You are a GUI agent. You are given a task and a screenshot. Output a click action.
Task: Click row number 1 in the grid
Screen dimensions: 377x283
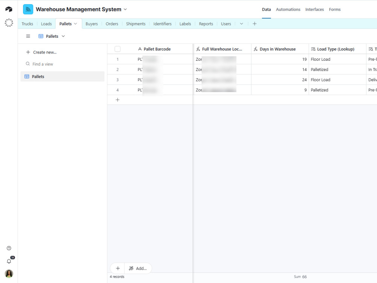pos(118,59)
